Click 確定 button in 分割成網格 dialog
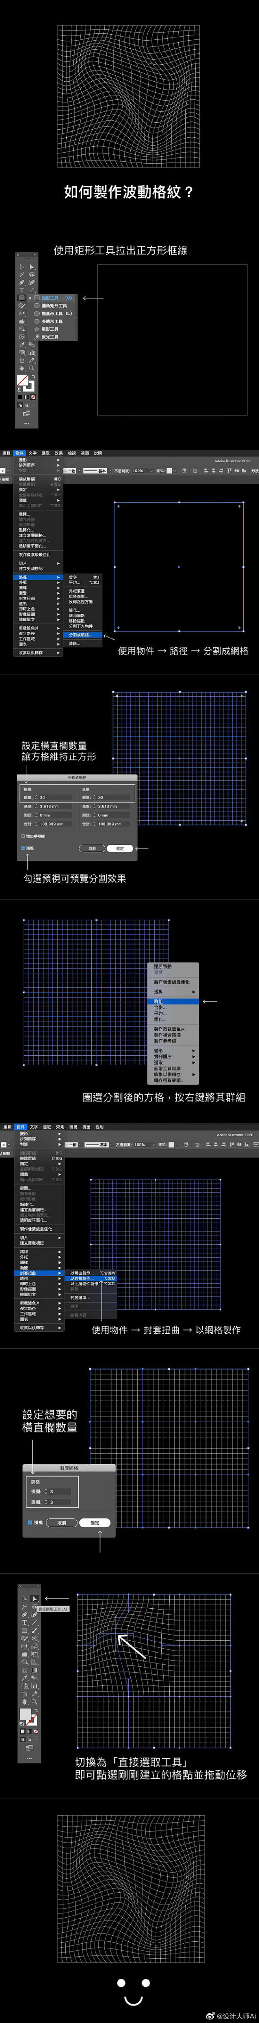The width and height of the screenshot is (259, 2023). click(x=120, y=848)
